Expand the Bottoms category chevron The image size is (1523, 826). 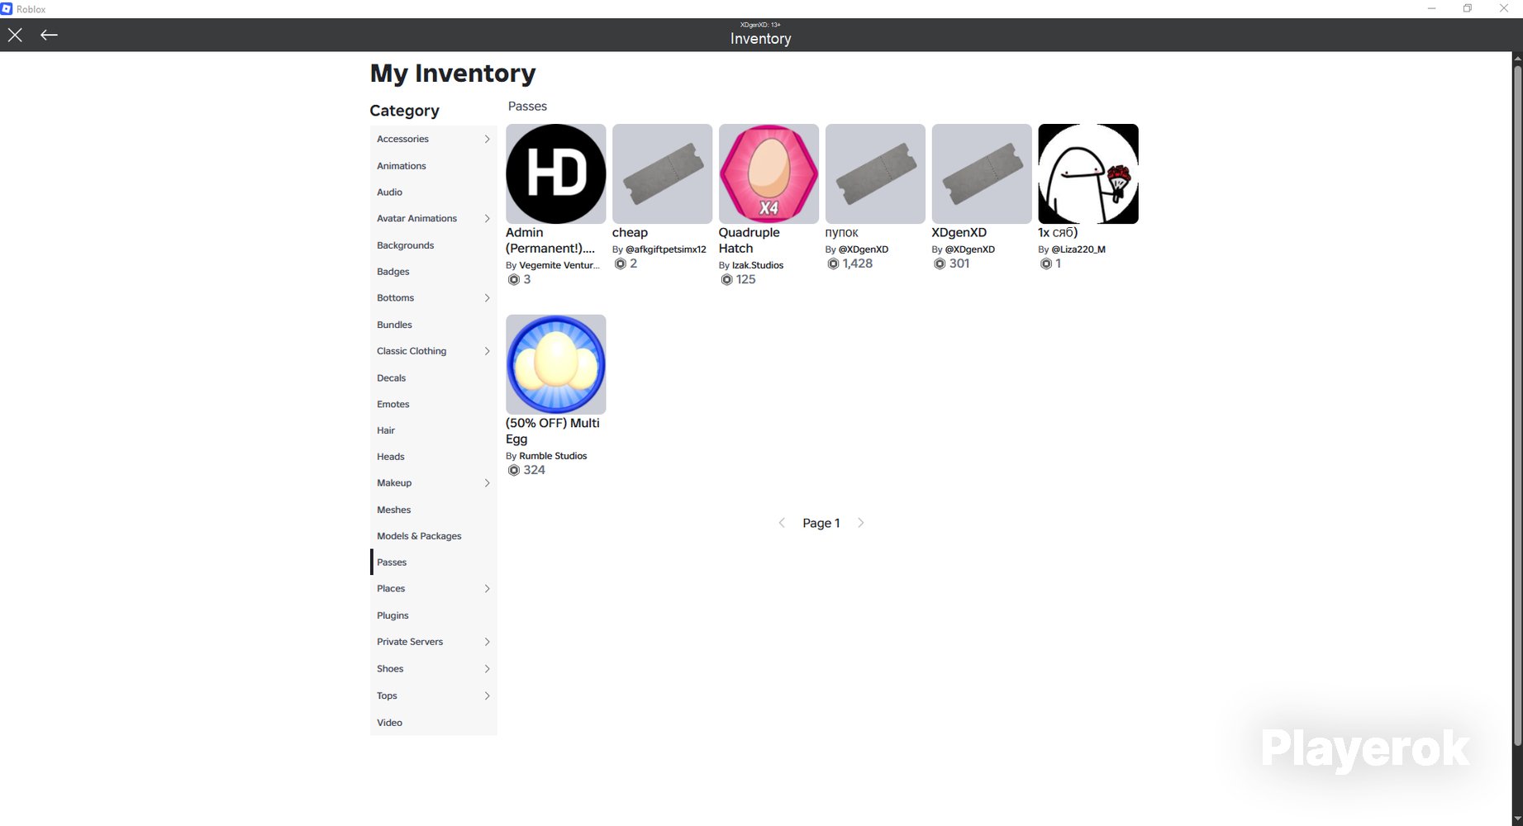[487, 298]
